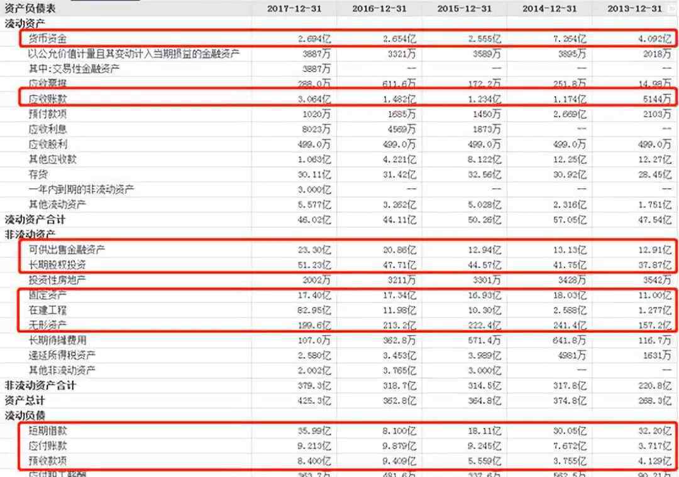The width and height of the screenshot is (679, 477).
Task: Select the 2017 货币资金 value 2.694亿
Action: coord(314,38)
